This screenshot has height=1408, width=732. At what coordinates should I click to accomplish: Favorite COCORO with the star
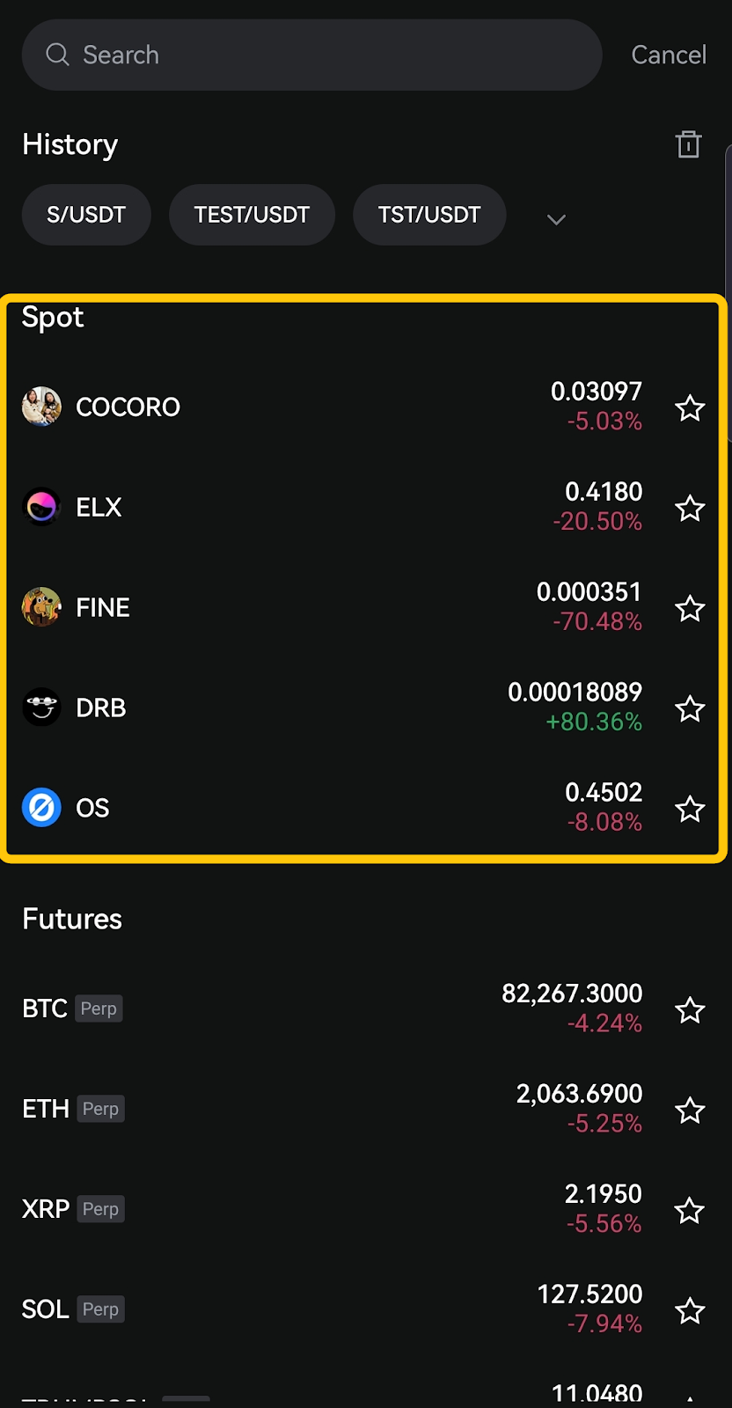(x=690, y=407)
